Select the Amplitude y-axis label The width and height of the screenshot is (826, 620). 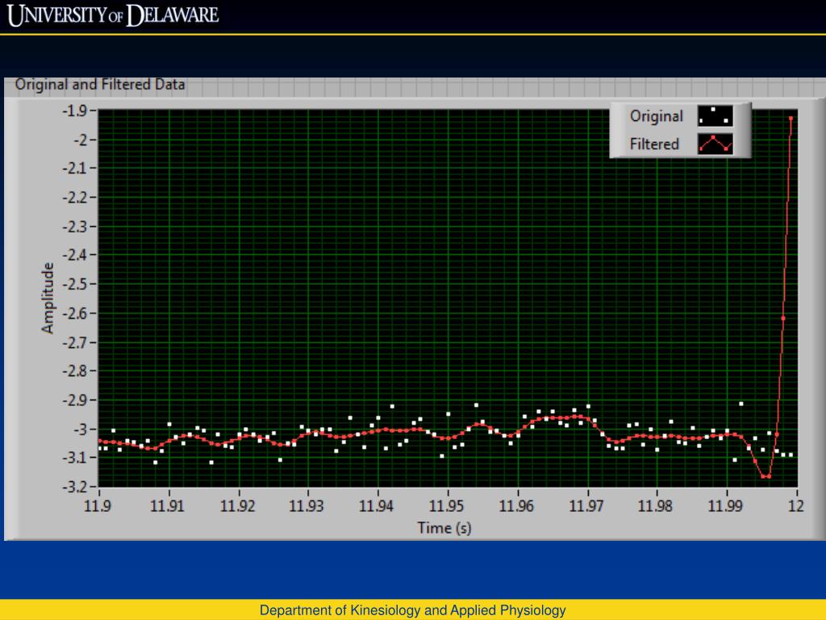point(48,298)
